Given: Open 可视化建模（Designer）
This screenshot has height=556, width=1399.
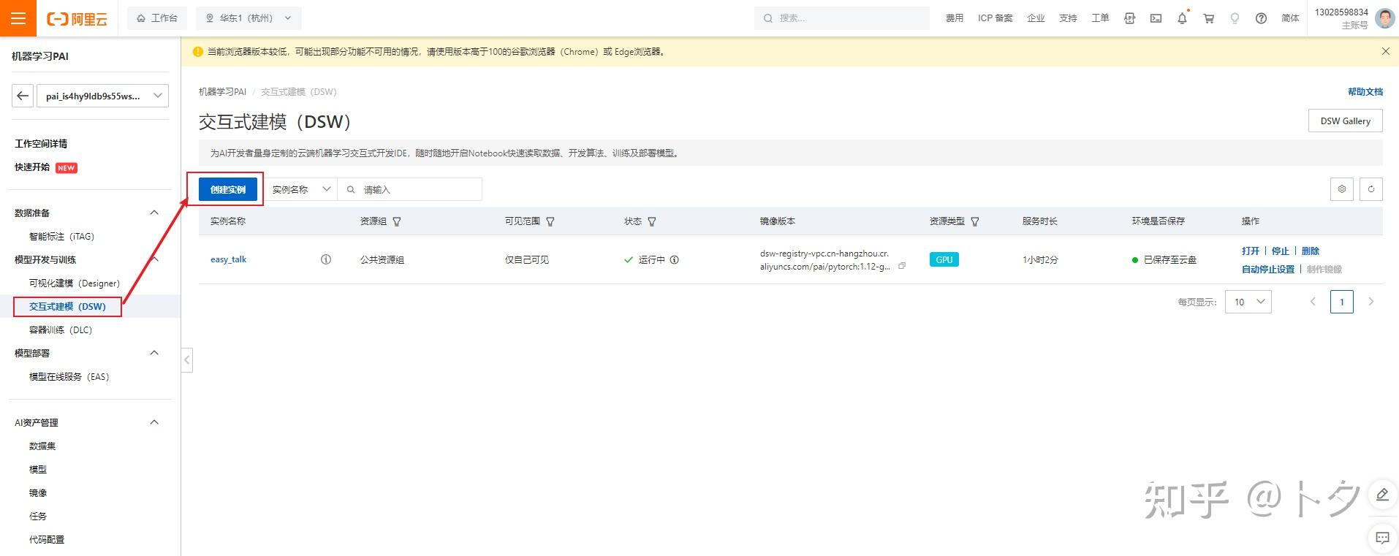Looking at the screenshot, I should pos(75,283).
